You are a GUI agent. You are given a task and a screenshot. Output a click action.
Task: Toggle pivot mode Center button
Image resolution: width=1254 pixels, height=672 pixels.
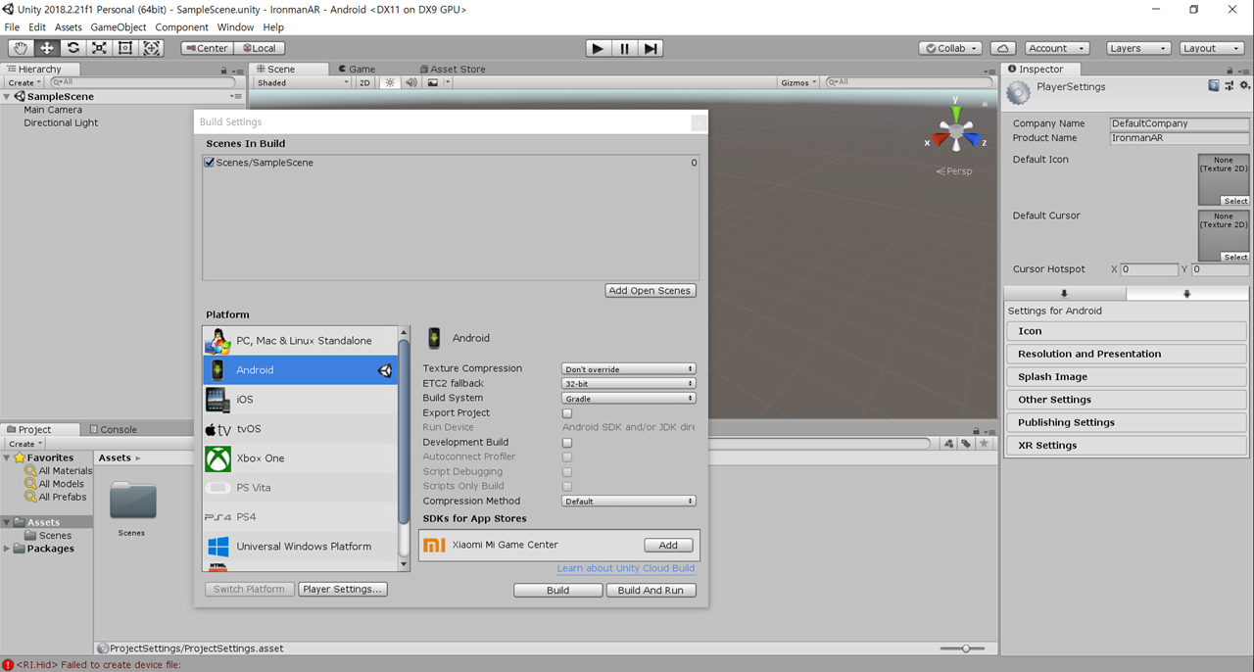tap(207, 48)
